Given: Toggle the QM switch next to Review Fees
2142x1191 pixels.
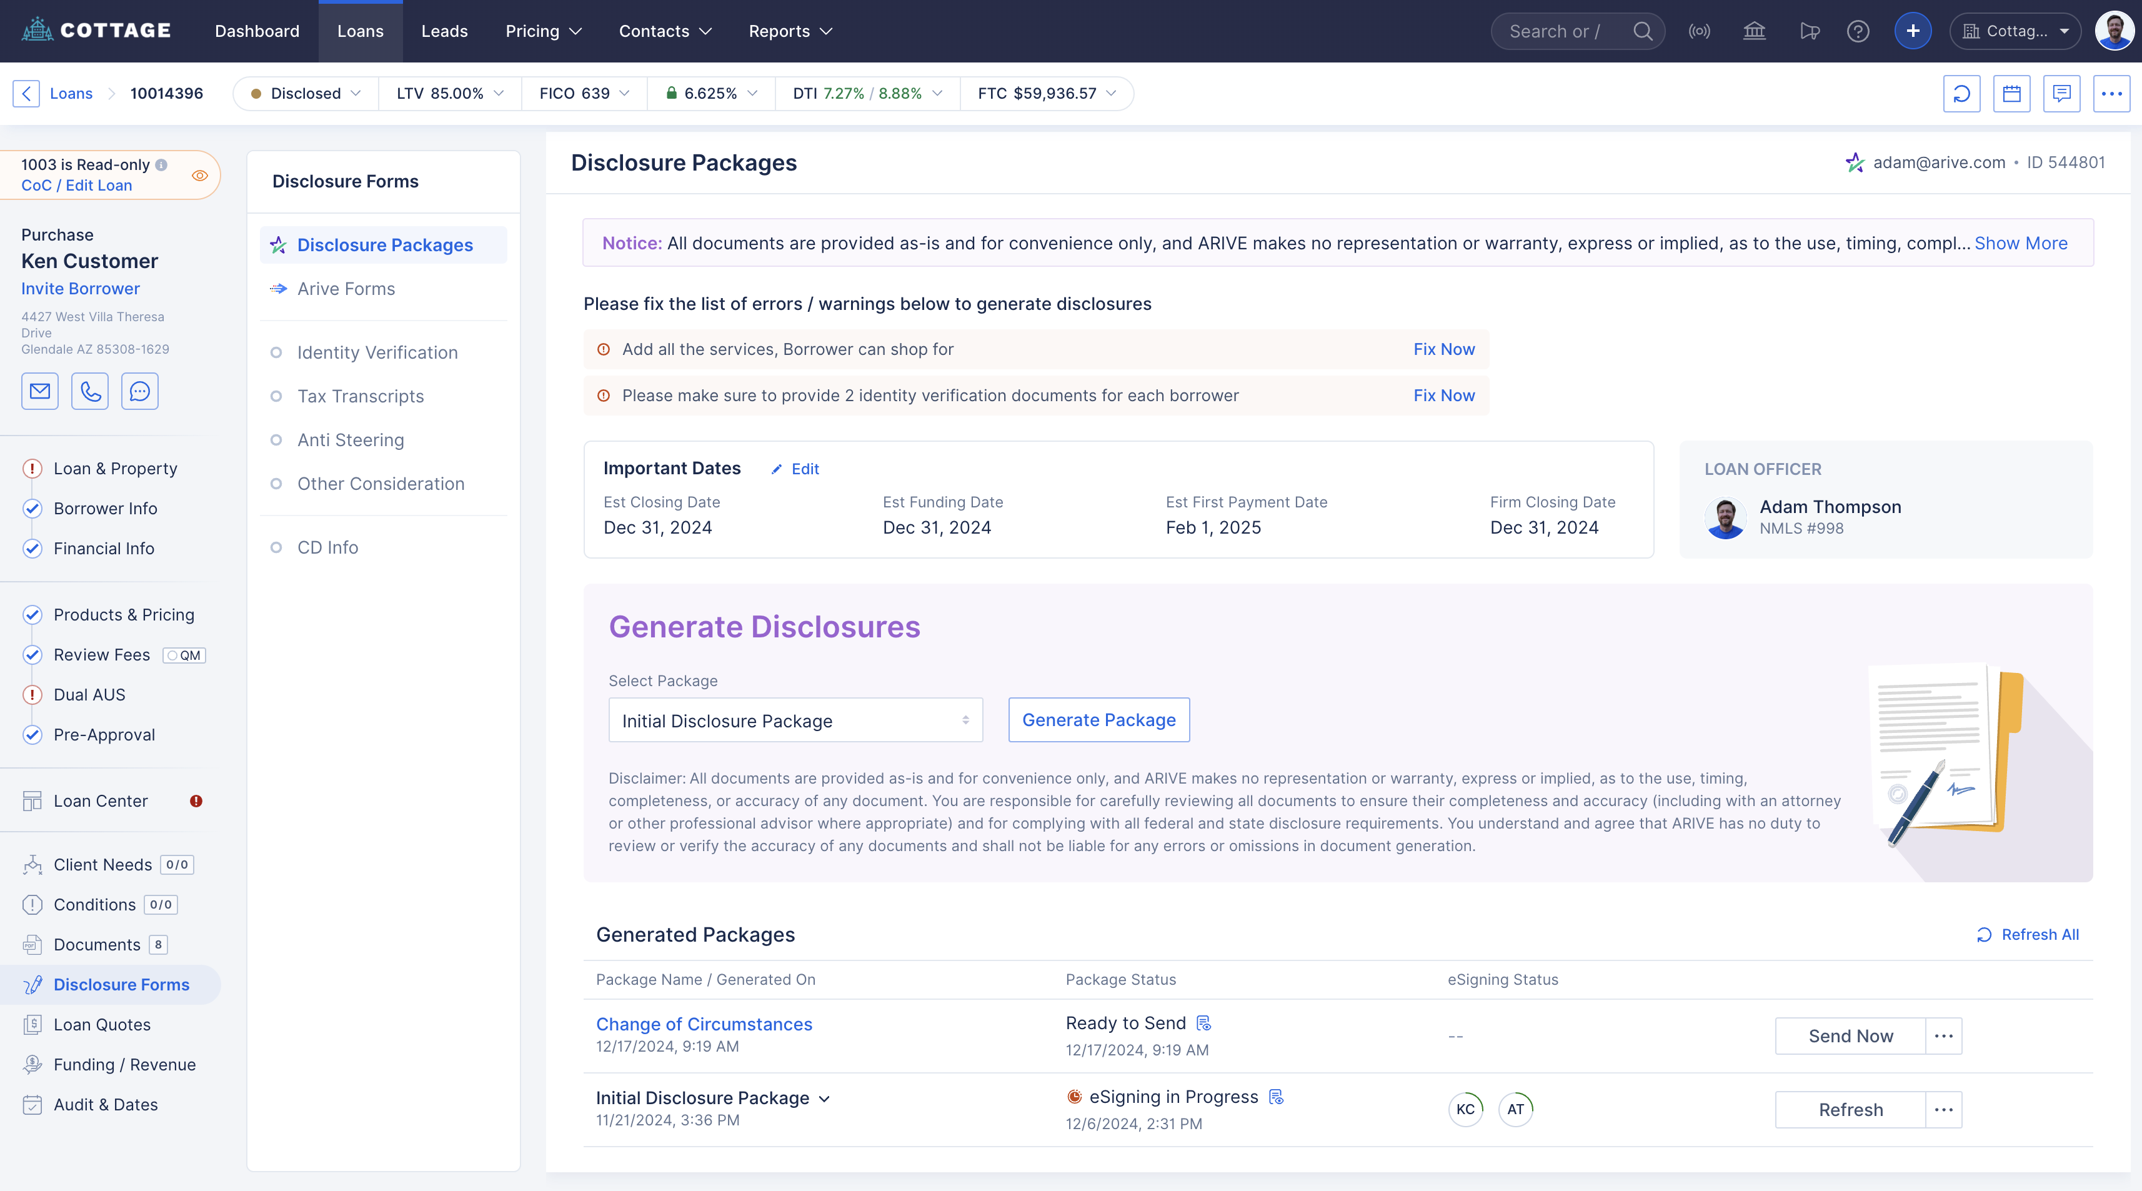Looking at the screenshot, I should [184, 655].
